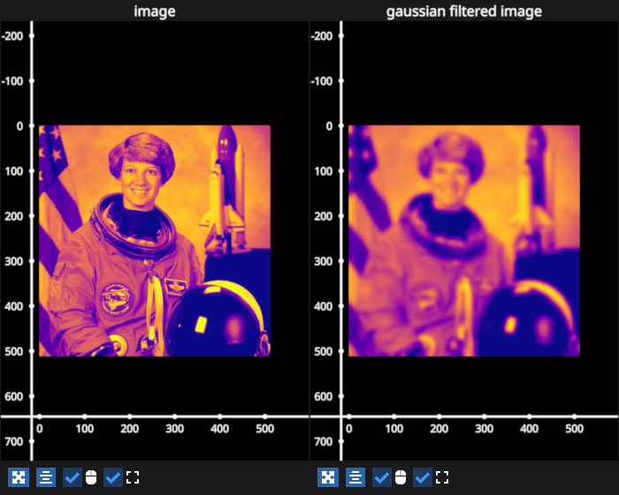Click y-axis tick label -100 in gaussian filtered subplot
This screenshot has height=495, width=619.
coord(322,81)
